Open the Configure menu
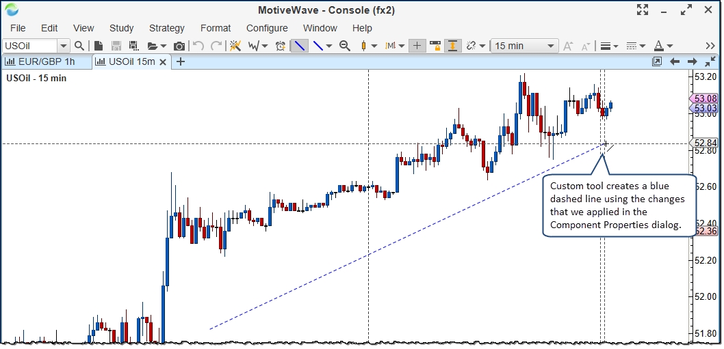Screen dimensions: 724x349 pos(267,28)
